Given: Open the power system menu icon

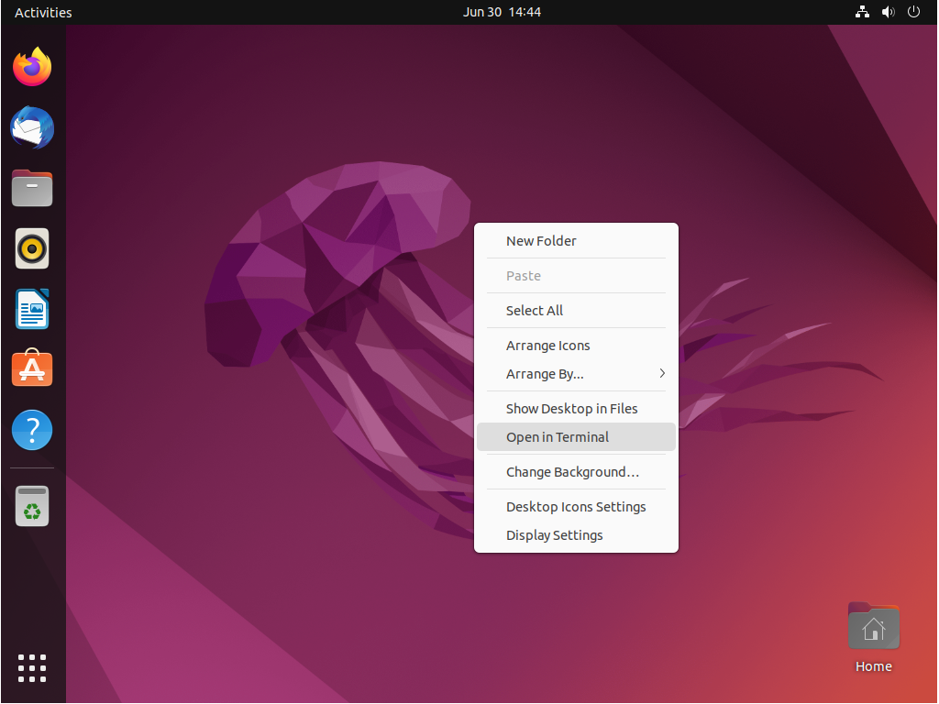Looking at the screenshot, I should [x=913, y=12].
